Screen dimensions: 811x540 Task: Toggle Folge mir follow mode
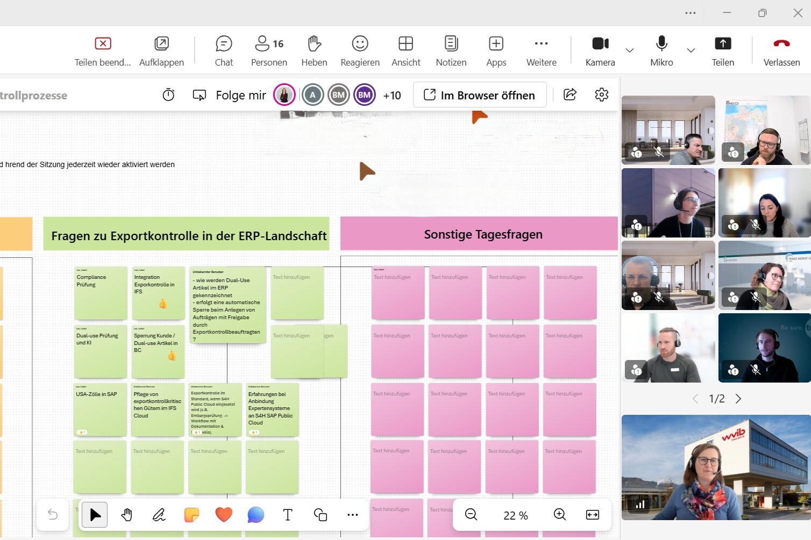click(230, 95)
